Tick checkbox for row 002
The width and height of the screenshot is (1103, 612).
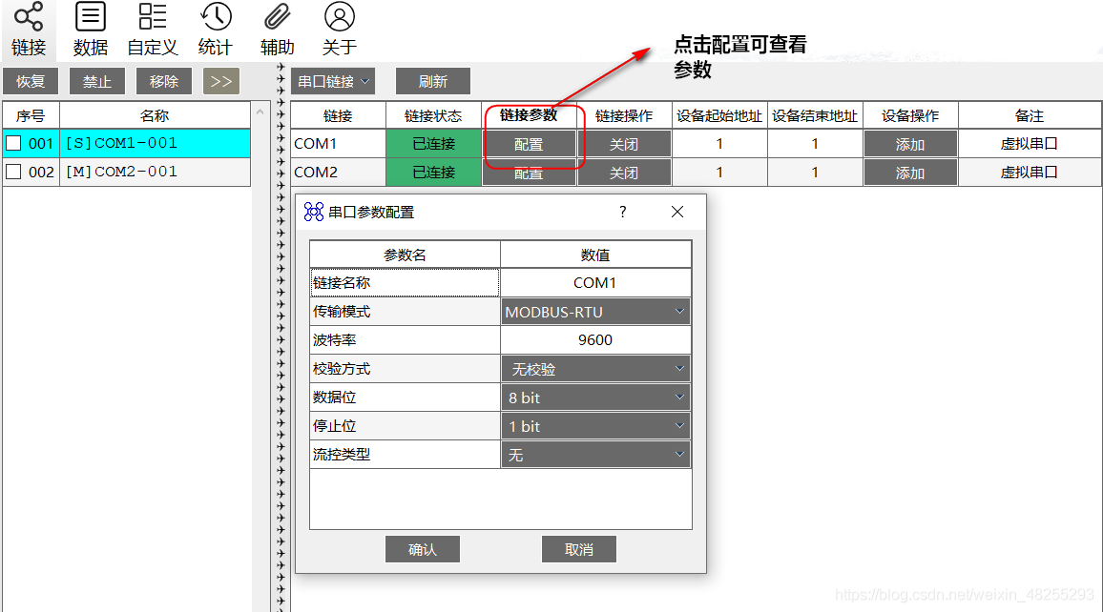(x=13, y=172)
